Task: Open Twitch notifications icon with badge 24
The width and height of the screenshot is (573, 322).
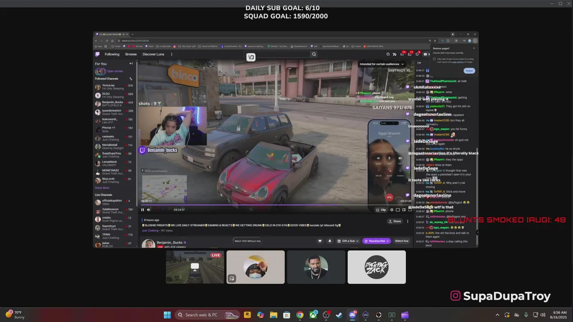Action: 402,54
